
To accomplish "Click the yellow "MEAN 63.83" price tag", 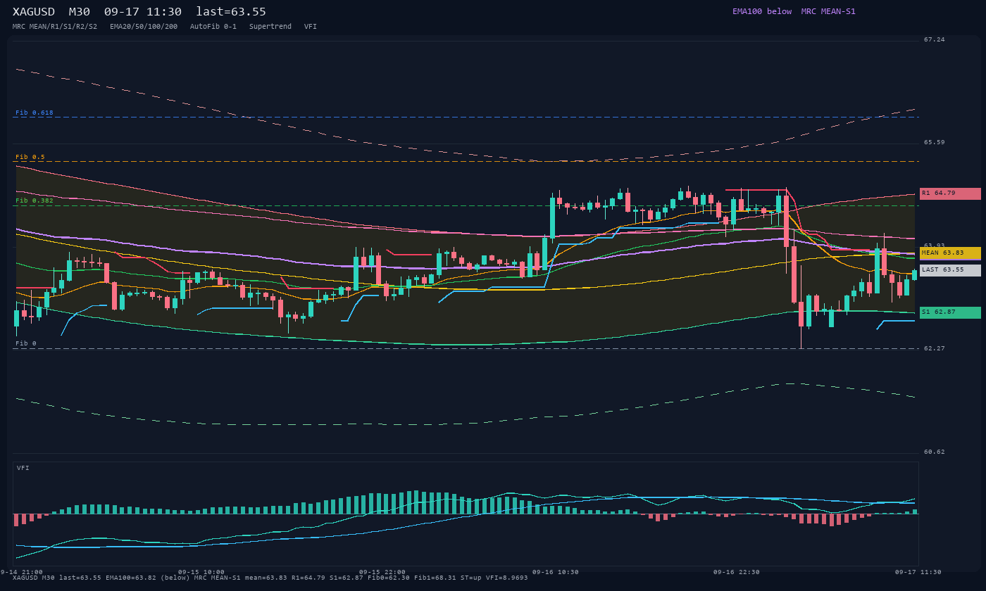I will [x=950, y=253].
